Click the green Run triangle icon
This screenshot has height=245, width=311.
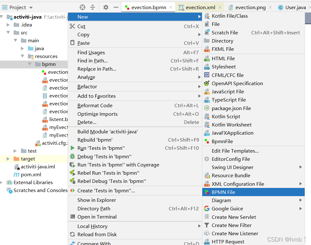click(x=73, y=148)
